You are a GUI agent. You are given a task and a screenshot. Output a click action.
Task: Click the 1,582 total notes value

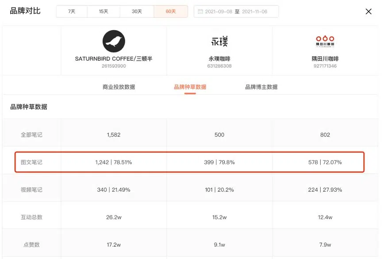[114, 135]
